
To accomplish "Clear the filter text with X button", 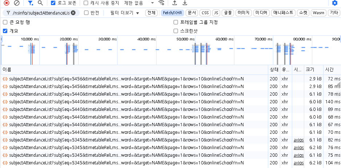I will (73, 13).
